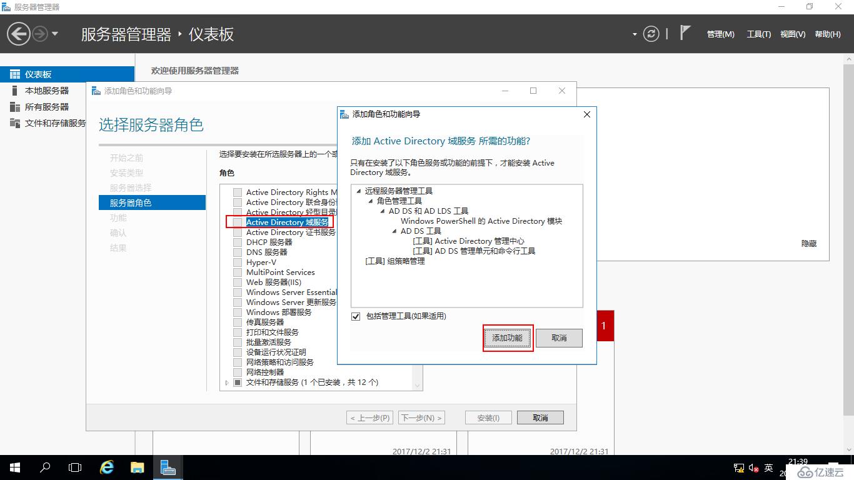Click the red 1 alert badge tile
Image resolution: width=854 pixels, height=480 pixels.
tap(605, 326)
